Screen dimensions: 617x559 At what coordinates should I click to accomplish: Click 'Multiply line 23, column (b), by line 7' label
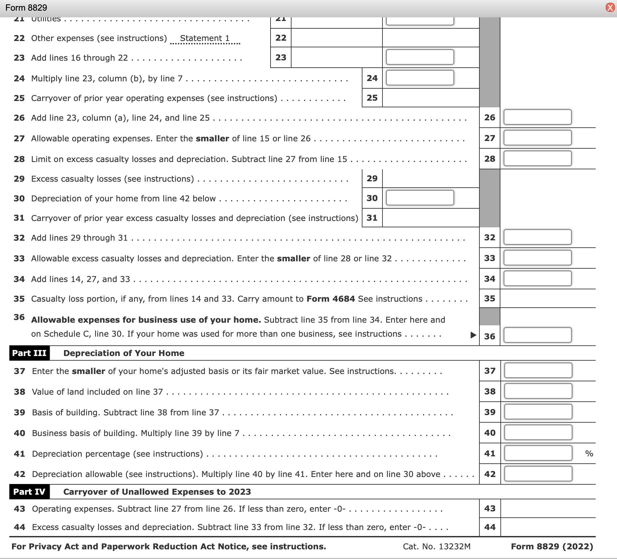coord(107,78)
